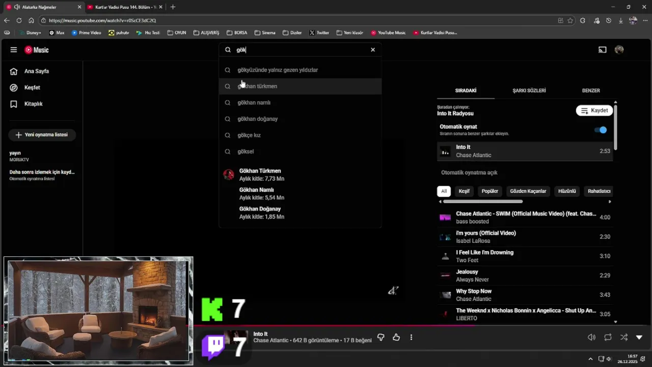Click the search box containing 'gök'
This screenshot has height=367, width=652.
tap(301, 50)
